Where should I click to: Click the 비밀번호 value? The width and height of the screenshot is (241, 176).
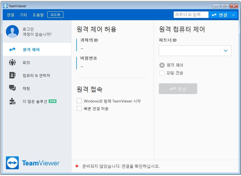(82, 67)
